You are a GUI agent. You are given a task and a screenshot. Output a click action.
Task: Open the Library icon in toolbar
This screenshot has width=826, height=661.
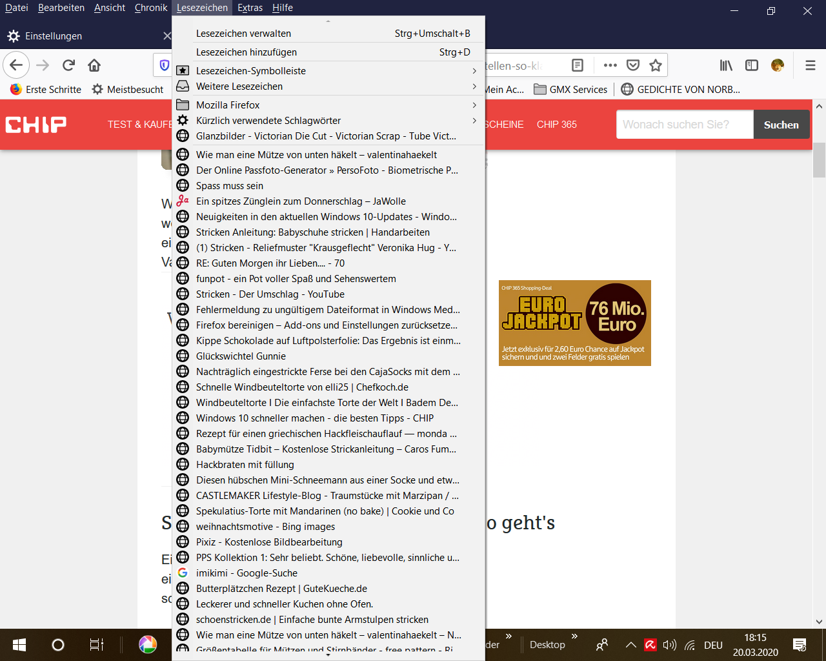(726, 65)
